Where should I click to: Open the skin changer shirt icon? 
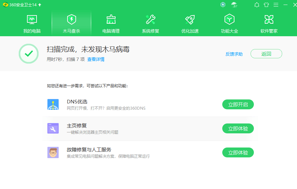(266, 5)
